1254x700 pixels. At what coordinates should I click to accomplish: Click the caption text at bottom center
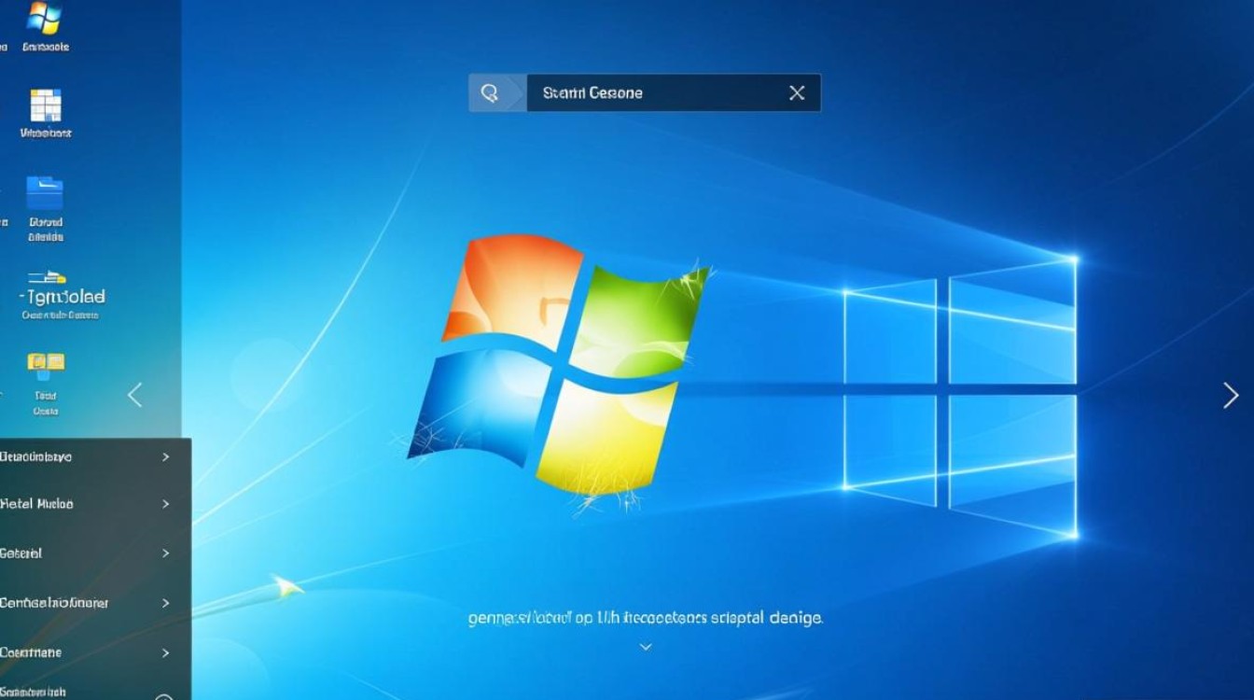coord(645,618)
